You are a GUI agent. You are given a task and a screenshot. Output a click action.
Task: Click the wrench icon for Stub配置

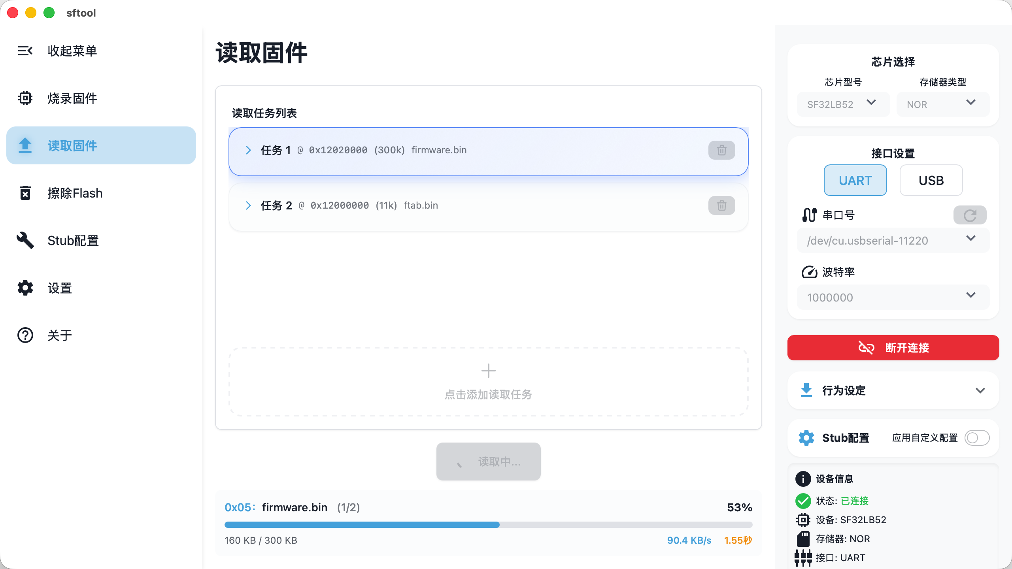pos(25,240)
